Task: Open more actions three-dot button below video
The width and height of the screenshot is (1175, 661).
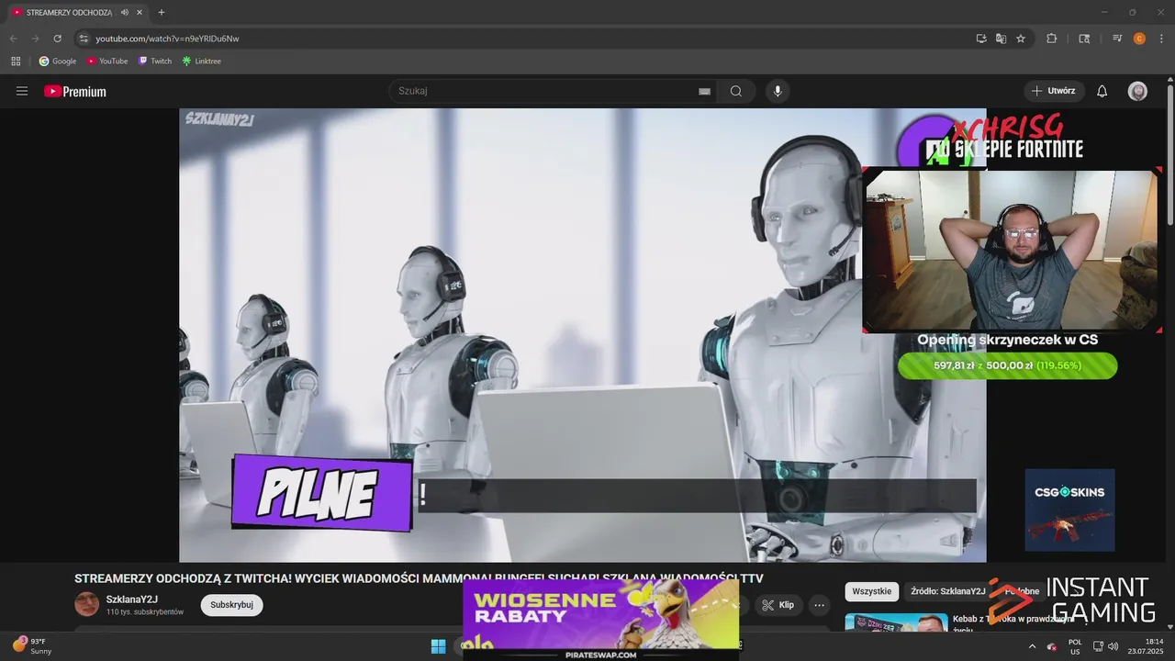Action: (x=820, y=605)
